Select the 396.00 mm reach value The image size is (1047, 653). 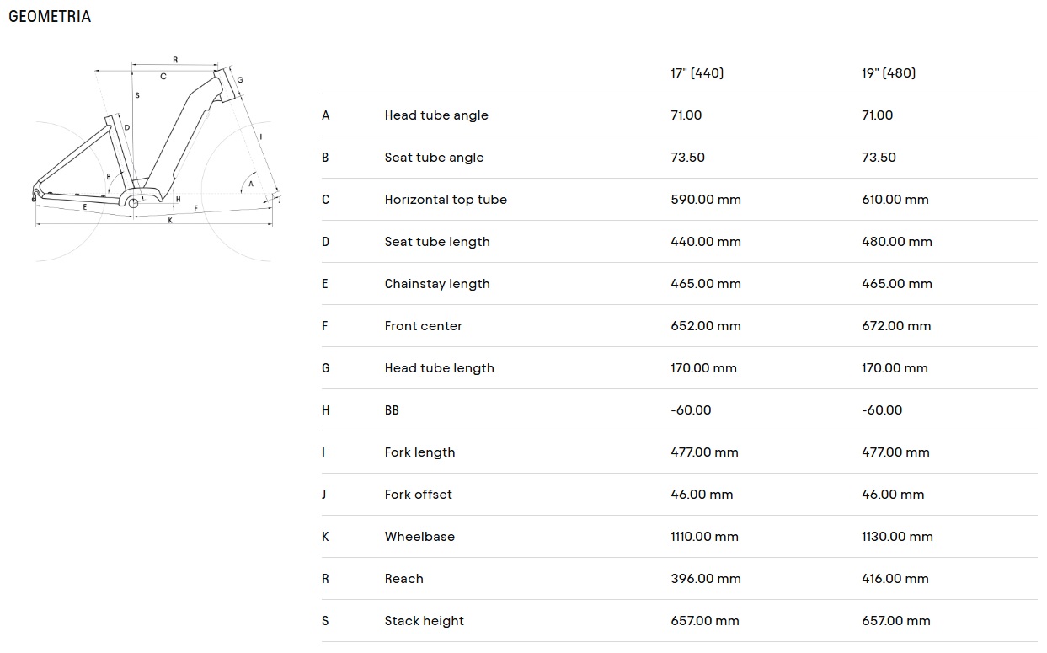[706, 579]
